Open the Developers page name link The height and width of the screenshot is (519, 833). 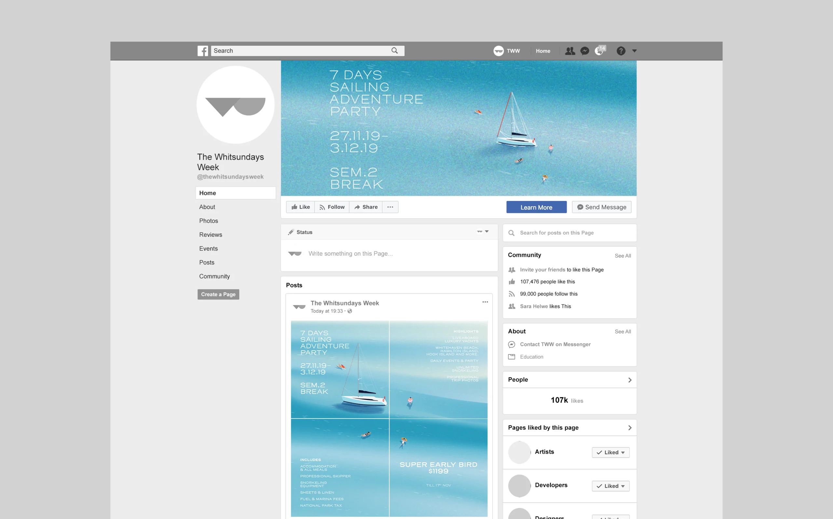pyautogui.click(x=551, y=485)
